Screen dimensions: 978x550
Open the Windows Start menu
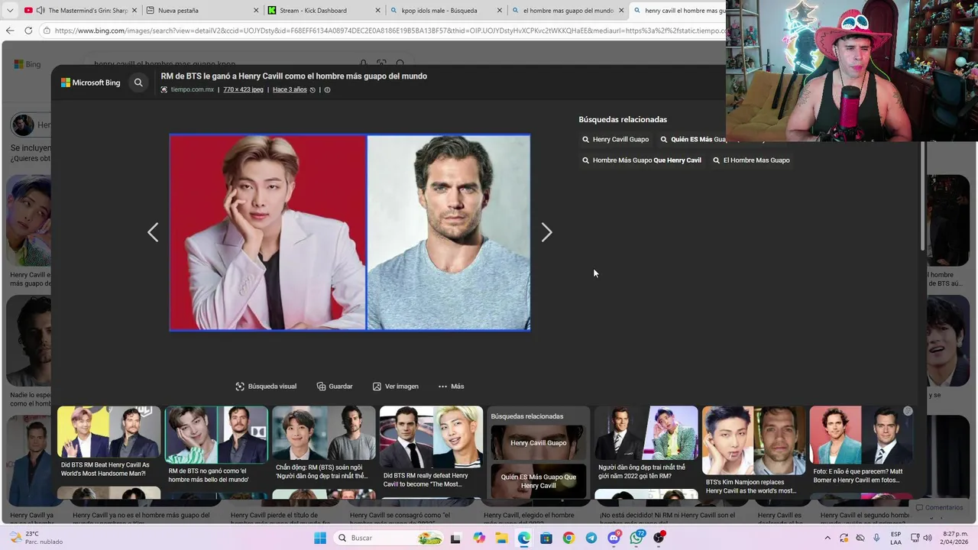320,538
